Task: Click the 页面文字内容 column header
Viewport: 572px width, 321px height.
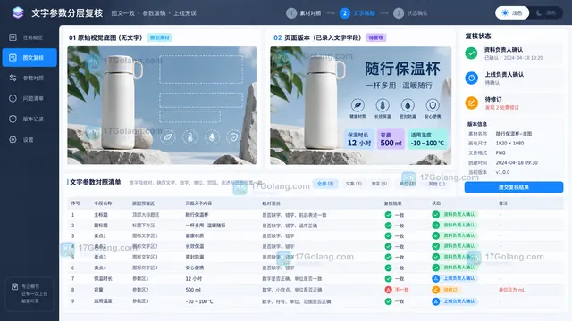Action: click(x=198, y=203)
